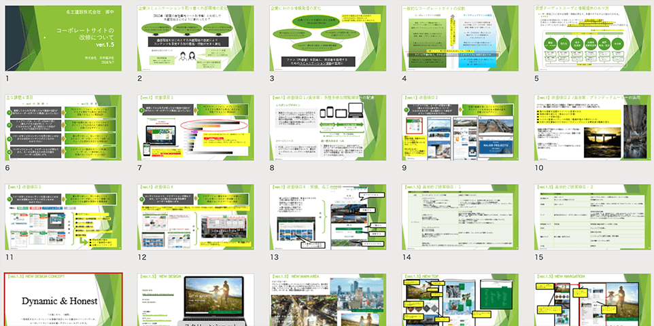Select slide 7 with red oval highlight

click(x=194, y=128)
